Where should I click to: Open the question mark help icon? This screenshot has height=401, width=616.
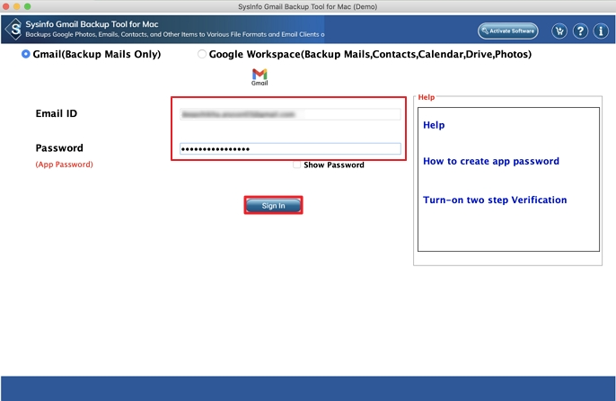coord(580,31)
